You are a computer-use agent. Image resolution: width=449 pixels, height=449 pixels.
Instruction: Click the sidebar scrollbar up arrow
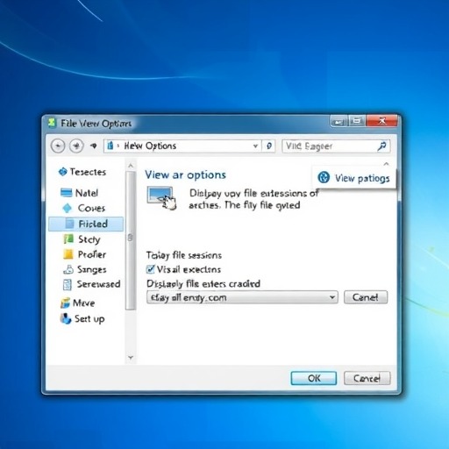tap(131, 166)
